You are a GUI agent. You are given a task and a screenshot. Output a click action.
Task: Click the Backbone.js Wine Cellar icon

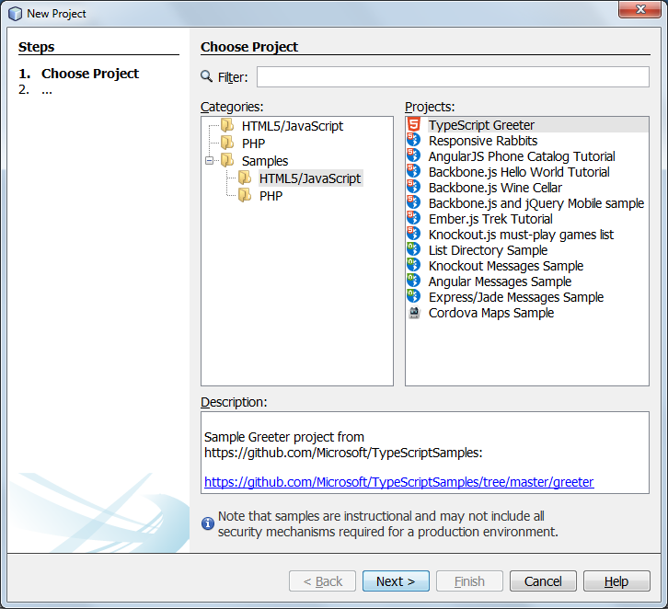pyautogui.click(x=414, y=187)
